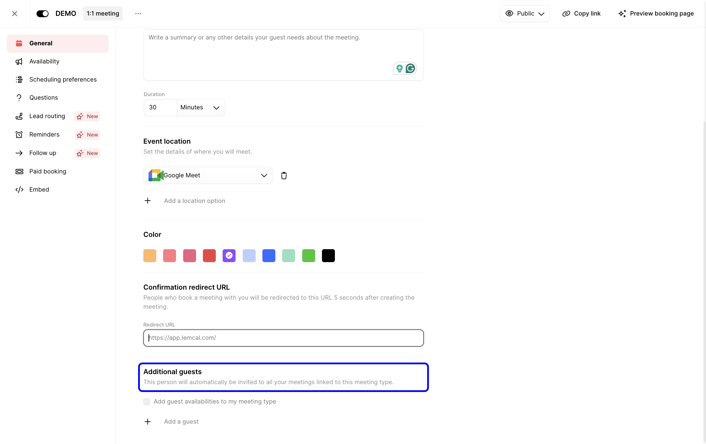Open the Public visibility dropdown
706x444 pixels.
coord(525,14)
